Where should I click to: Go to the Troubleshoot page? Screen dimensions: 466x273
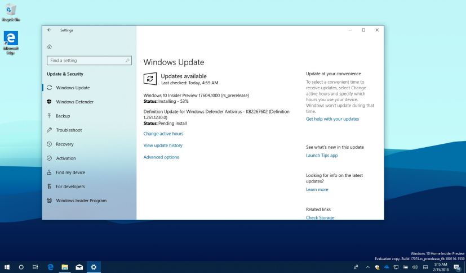tap(89, 130)
